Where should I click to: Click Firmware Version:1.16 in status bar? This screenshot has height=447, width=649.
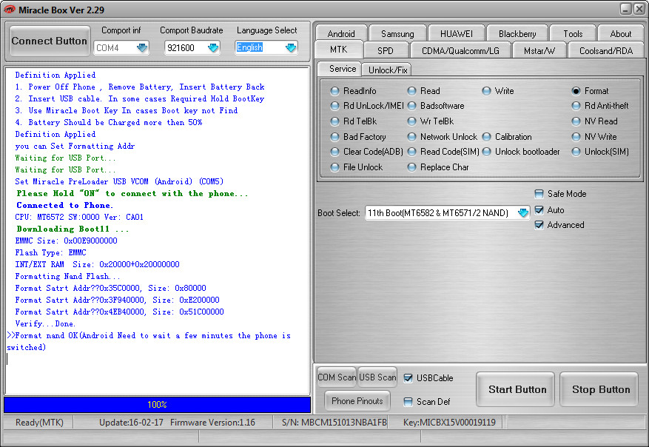(x=212, y=422)
